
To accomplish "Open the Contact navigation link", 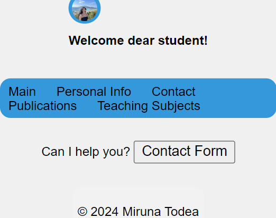I will [173, 92].
